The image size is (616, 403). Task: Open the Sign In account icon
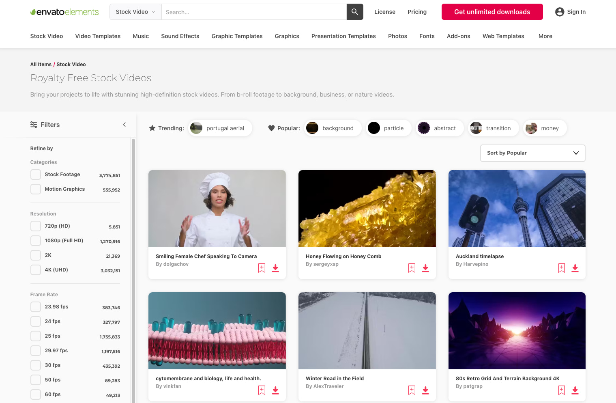point(559,12)
